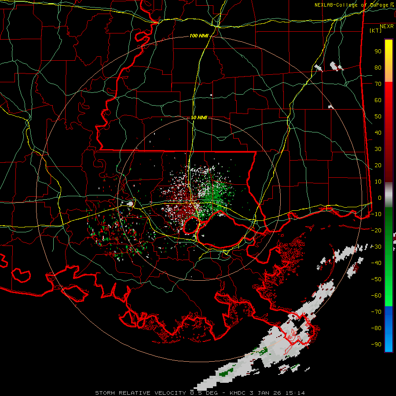Click the -20 value on the velocity scale
Screen dimensions: 396x396
pyautogui.click(x=376, y=231)
